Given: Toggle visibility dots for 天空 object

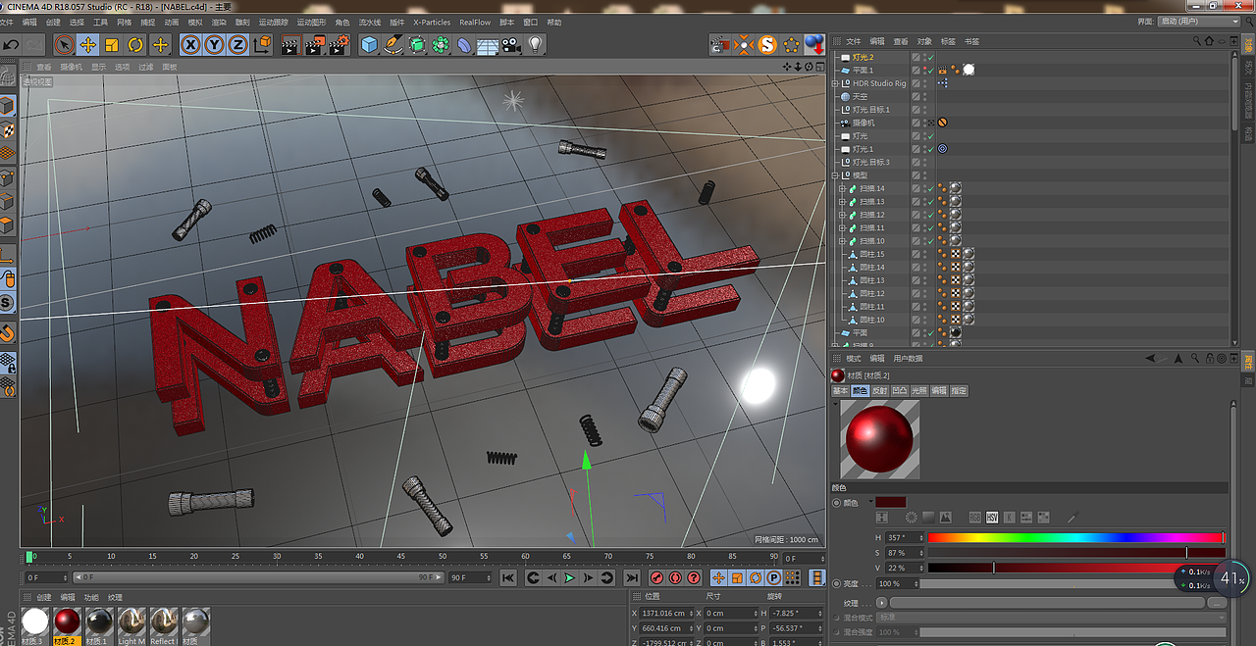Looking at the screenshot, I should pos(924,96).
